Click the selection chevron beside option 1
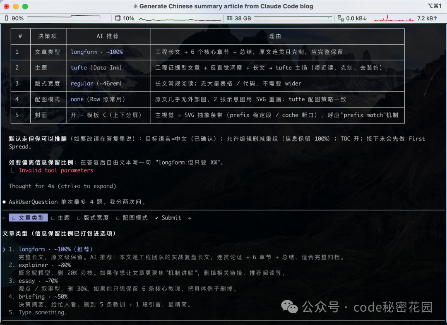This screenshot has width=447, height=325. pyautogui.click(x=4, y=249)
